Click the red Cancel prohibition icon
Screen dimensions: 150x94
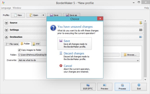(x=61, y=65)
